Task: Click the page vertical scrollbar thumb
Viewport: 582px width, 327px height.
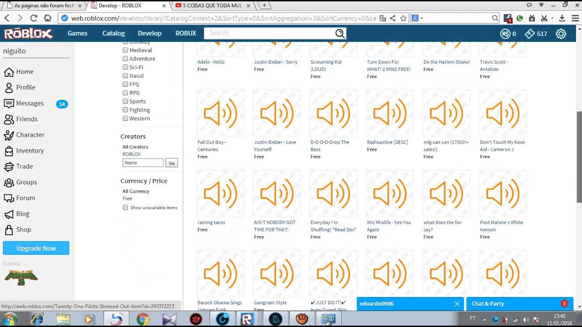Action: point(579,157)
